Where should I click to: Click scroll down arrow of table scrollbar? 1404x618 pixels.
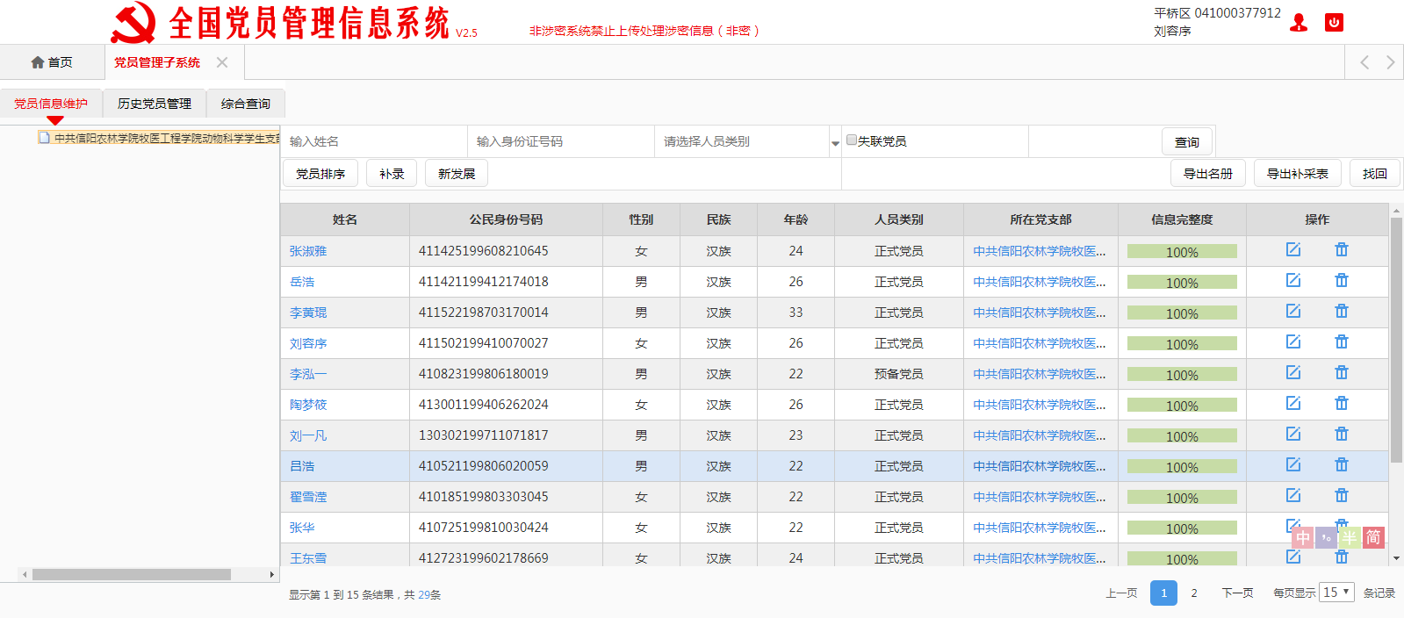click(1396, 558)
